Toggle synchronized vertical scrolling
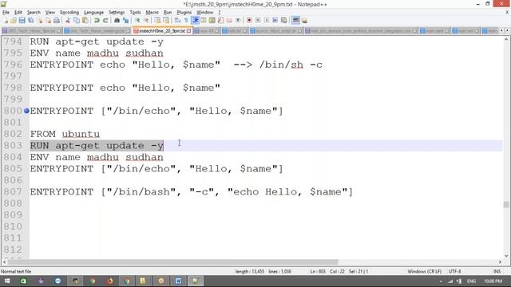This screenshot has width=511, height=287. click(x=157, y=21)
